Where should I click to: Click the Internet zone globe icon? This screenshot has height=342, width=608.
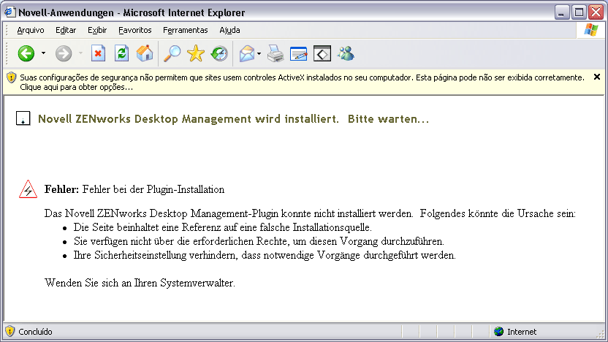pyautogui.click(x=498, y=332)
